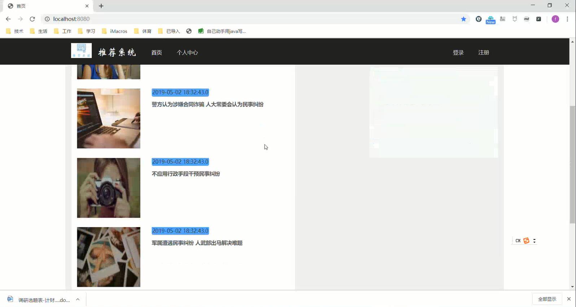Viewport: 576px width, 307px height.
Task: Click the CH input language indicator
Action: 518,241
